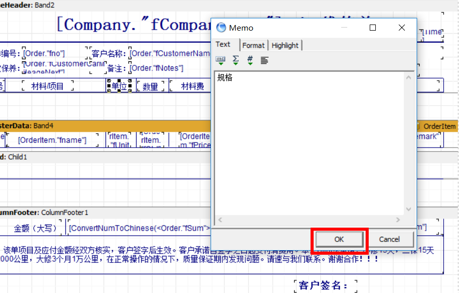Click the insert aggregate sigma icon
The width and height of the screenshot is (462, 293).
(x=236, y=60)
